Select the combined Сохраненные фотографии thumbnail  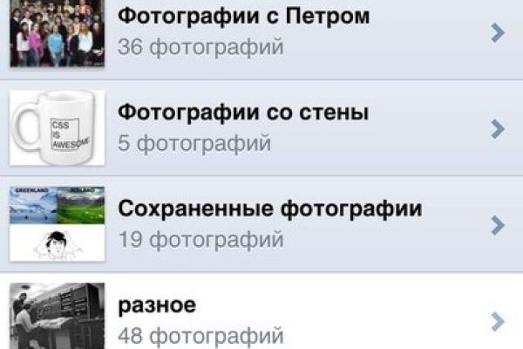pos(58,224)
